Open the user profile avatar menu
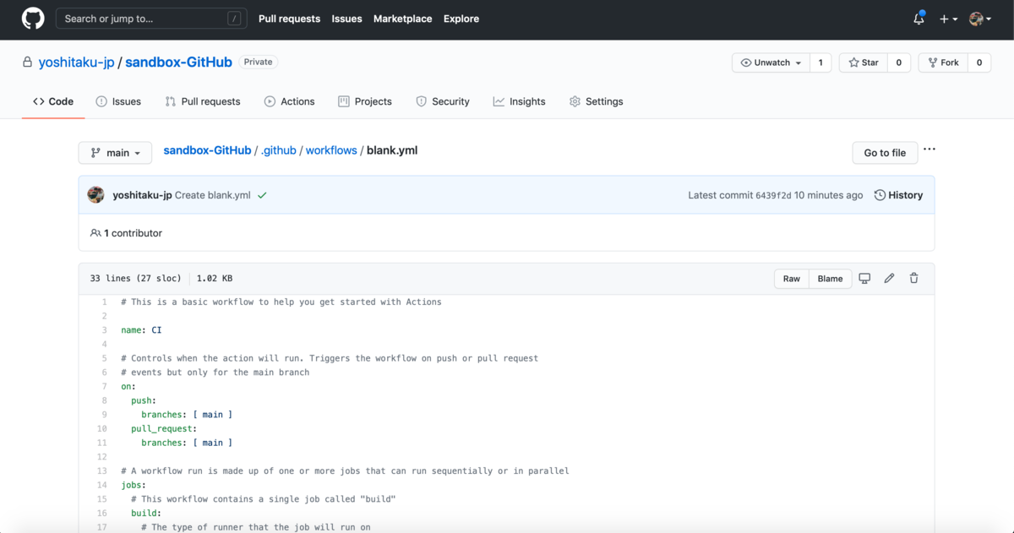 [979, 19]
